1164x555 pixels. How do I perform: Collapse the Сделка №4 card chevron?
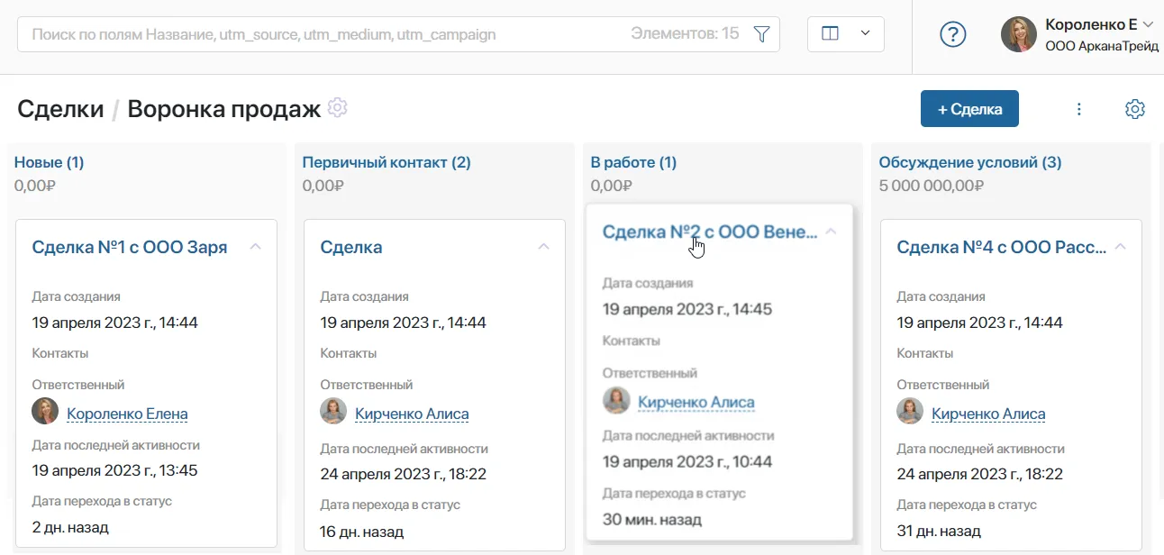[1120, 246]
